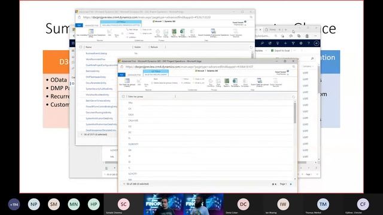
Task: Click SC participant tile
Action: pyautogui.click(x=124, y=204)
